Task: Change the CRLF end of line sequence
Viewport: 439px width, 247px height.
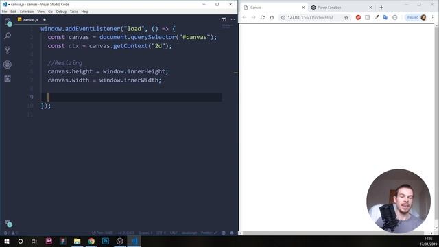Action: tap(174, 233)
